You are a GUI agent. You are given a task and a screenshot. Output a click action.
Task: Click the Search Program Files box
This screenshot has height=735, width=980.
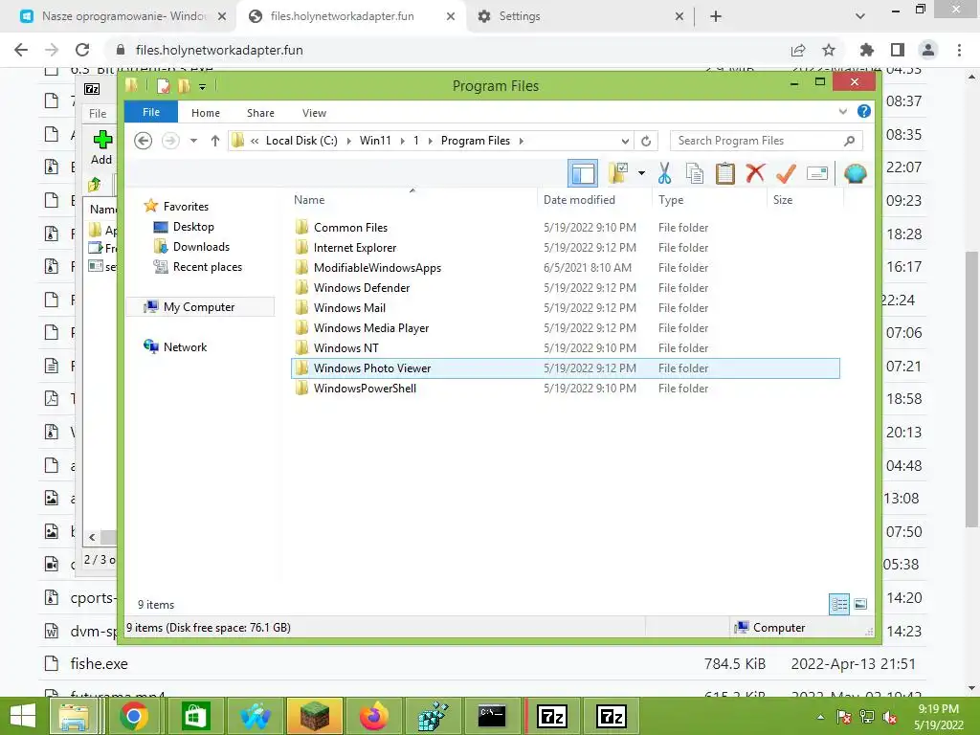pos(766,141)
